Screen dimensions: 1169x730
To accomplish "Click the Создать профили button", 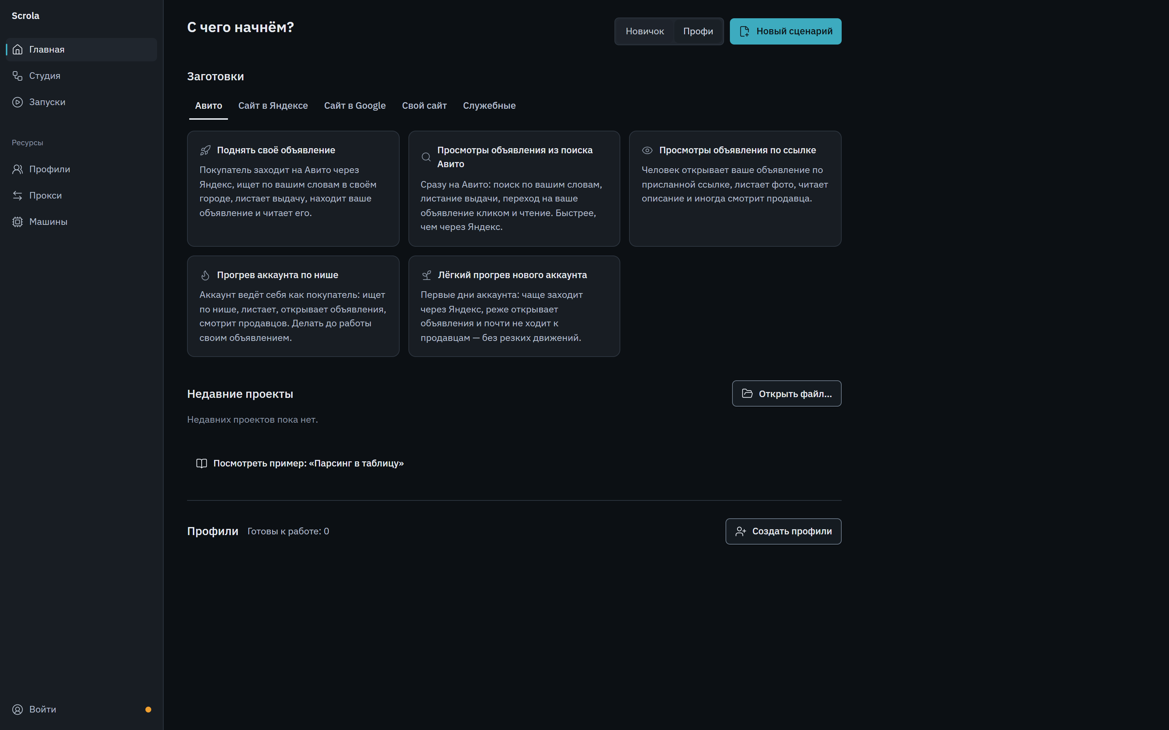I will click(783, 531).
